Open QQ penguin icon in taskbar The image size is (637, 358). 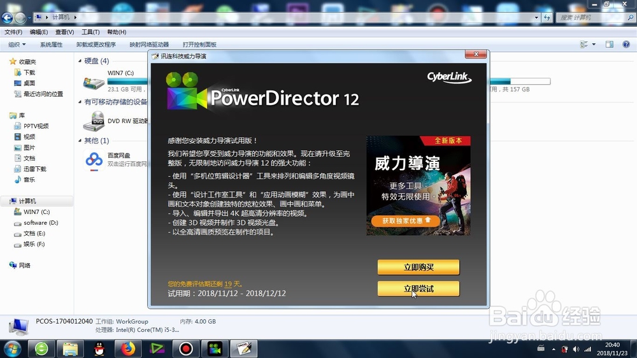[x=99, y=348]
